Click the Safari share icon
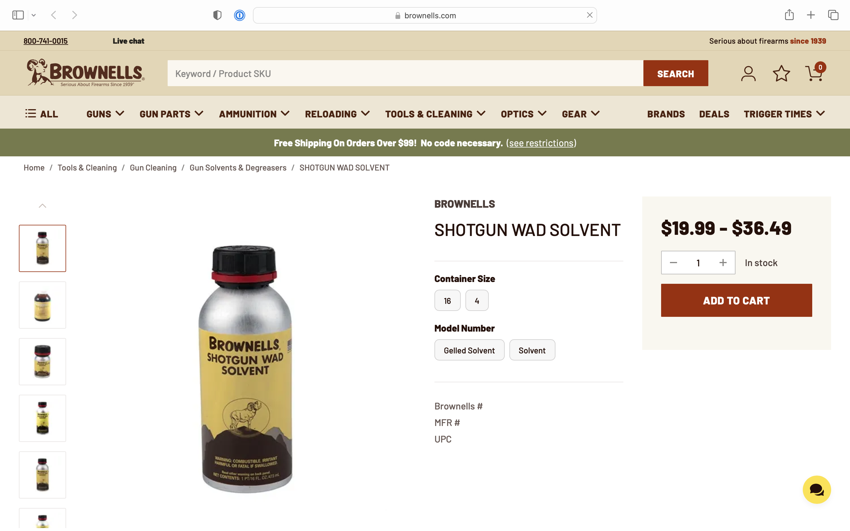Viewport: 850px width, 531px height. 789,15
